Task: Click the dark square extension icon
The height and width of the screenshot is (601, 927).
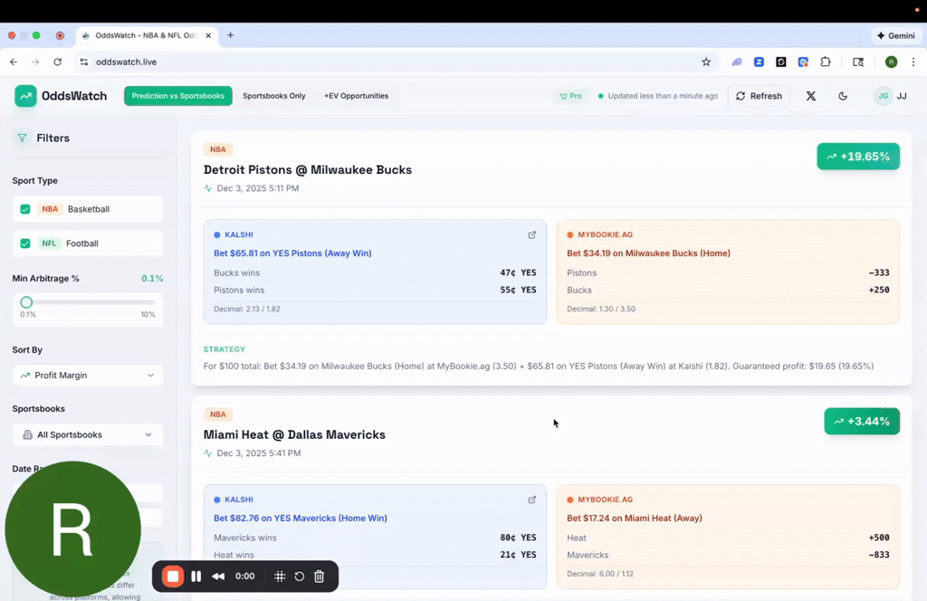Action: [781, 62]
